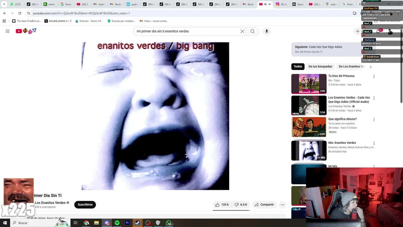Switch to the WhatsApp (273) tab
Screen dimensions: 403x227
pos(16,4)
